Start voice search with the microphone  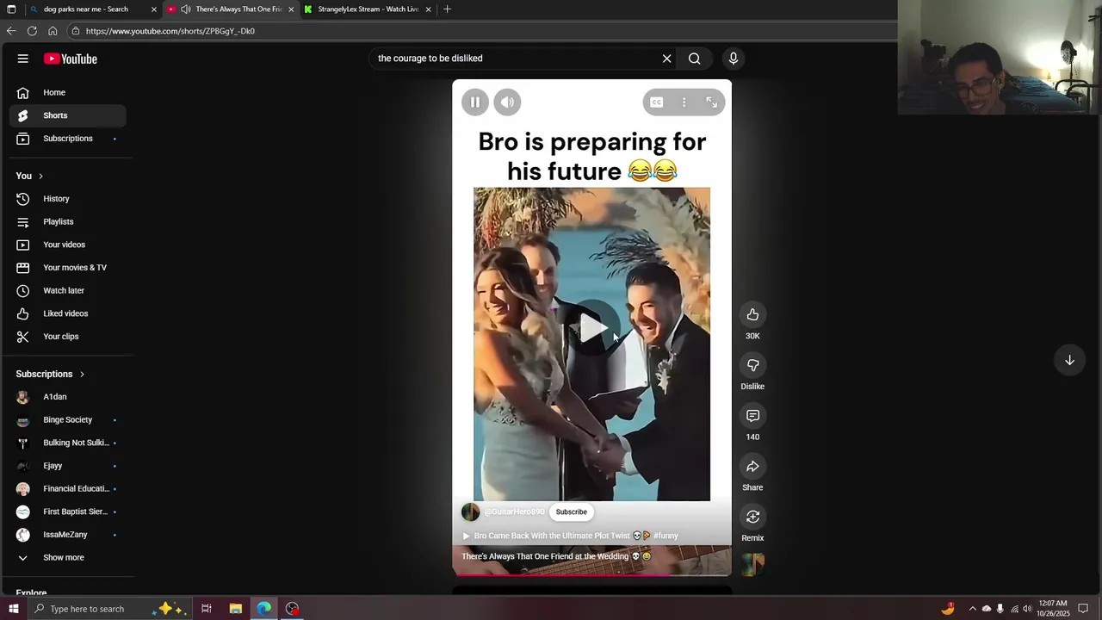734,59
